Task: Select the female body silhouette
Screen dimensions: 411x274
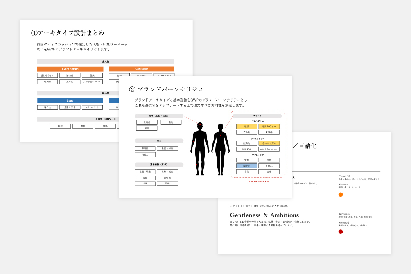Action: pos(221,149)
